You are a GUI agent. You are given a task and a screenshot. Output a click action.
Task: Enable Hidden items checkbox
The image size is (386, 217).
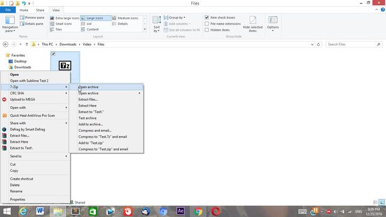pos(207,30)
